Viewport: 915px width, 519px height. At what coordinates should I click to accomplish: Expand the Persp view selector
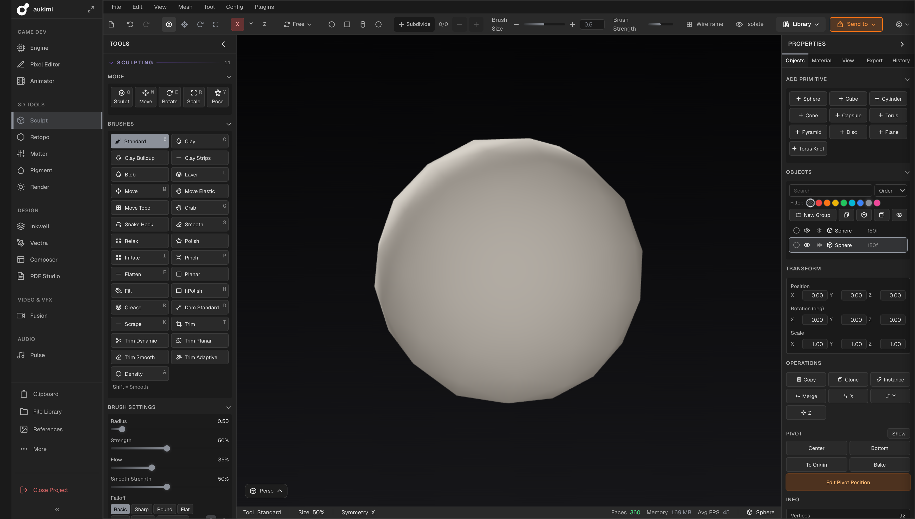pos(266,491)
